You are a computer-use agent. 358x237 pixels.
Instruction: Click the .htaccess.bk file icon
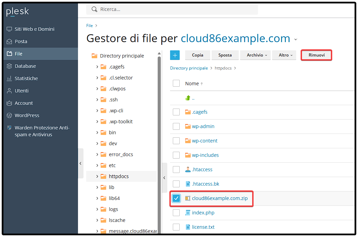(188, 184)
